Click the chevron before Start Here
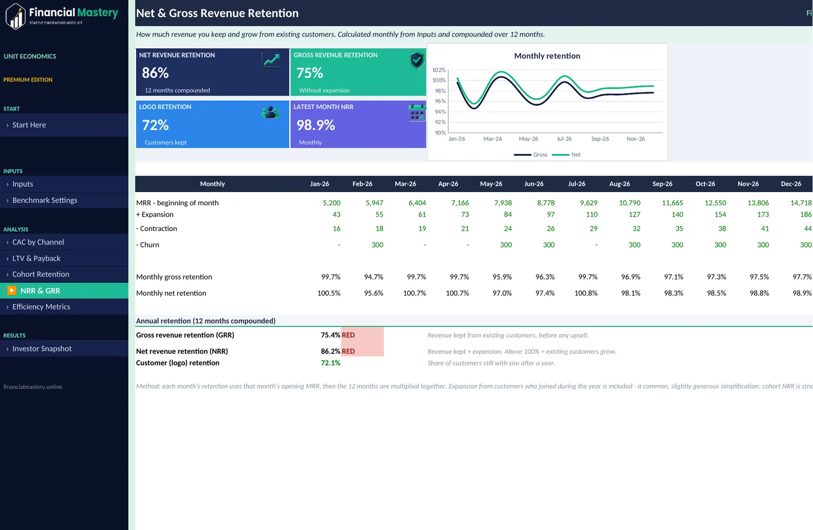Screen dimensions: 813x530 pos(7,125)
